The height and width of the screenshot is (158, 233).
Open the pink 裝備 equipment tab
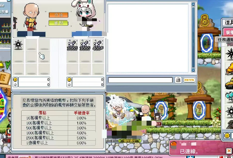pos(228,32)
